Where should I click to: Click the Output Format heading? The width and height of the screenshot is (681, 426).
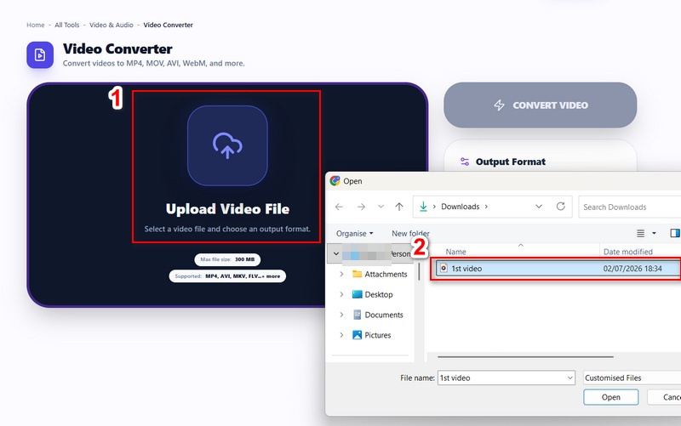[x=510, y=162]
